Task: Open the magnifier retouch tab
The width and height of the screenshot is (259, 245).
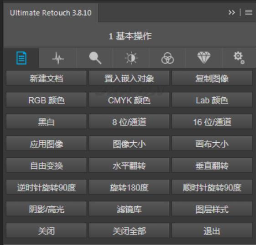Action: (x=95, y=58)
